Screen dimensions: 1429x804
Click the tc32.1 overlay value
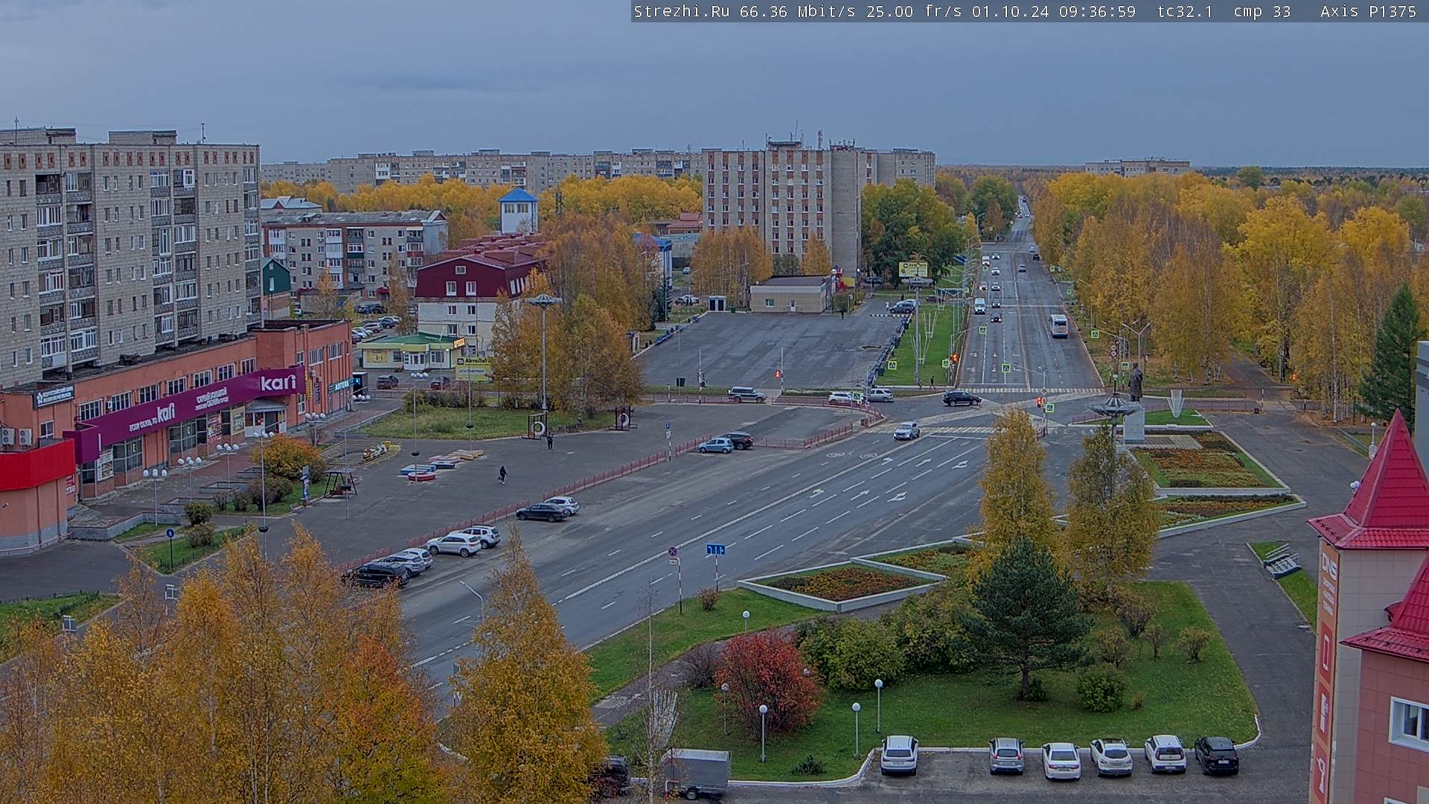(1185, 11)
